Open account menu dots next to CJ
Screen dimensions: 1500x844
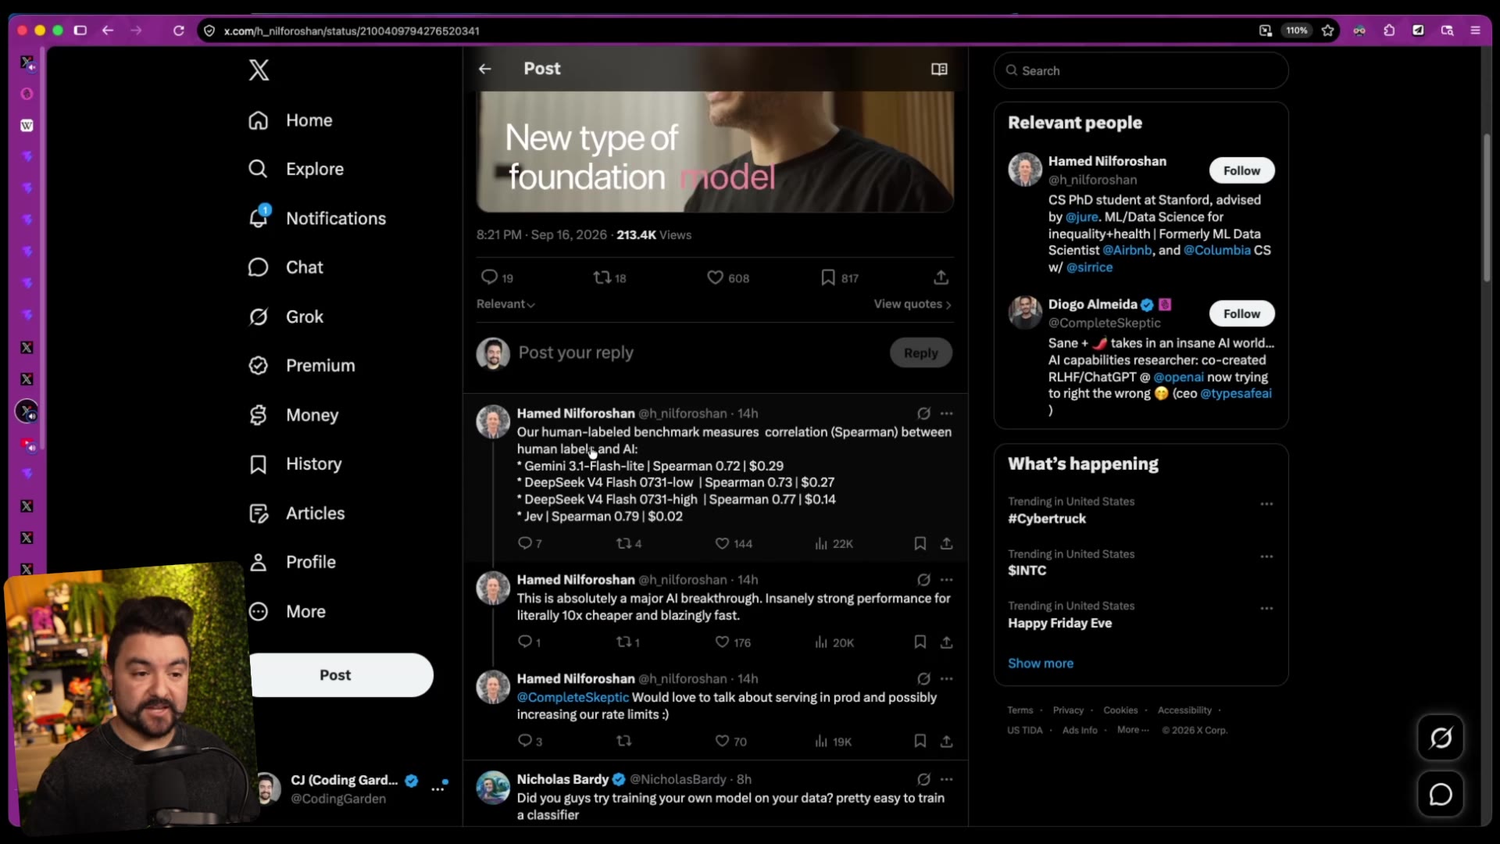(x=438, y=789)
